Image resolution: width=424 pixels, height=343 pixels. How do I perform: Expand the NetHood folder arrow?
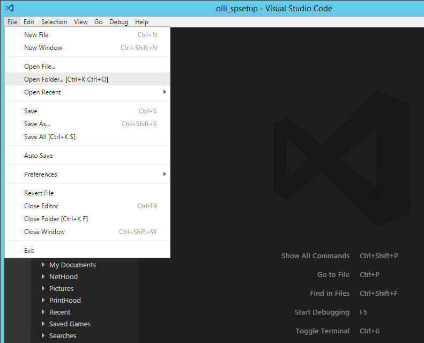43,276
